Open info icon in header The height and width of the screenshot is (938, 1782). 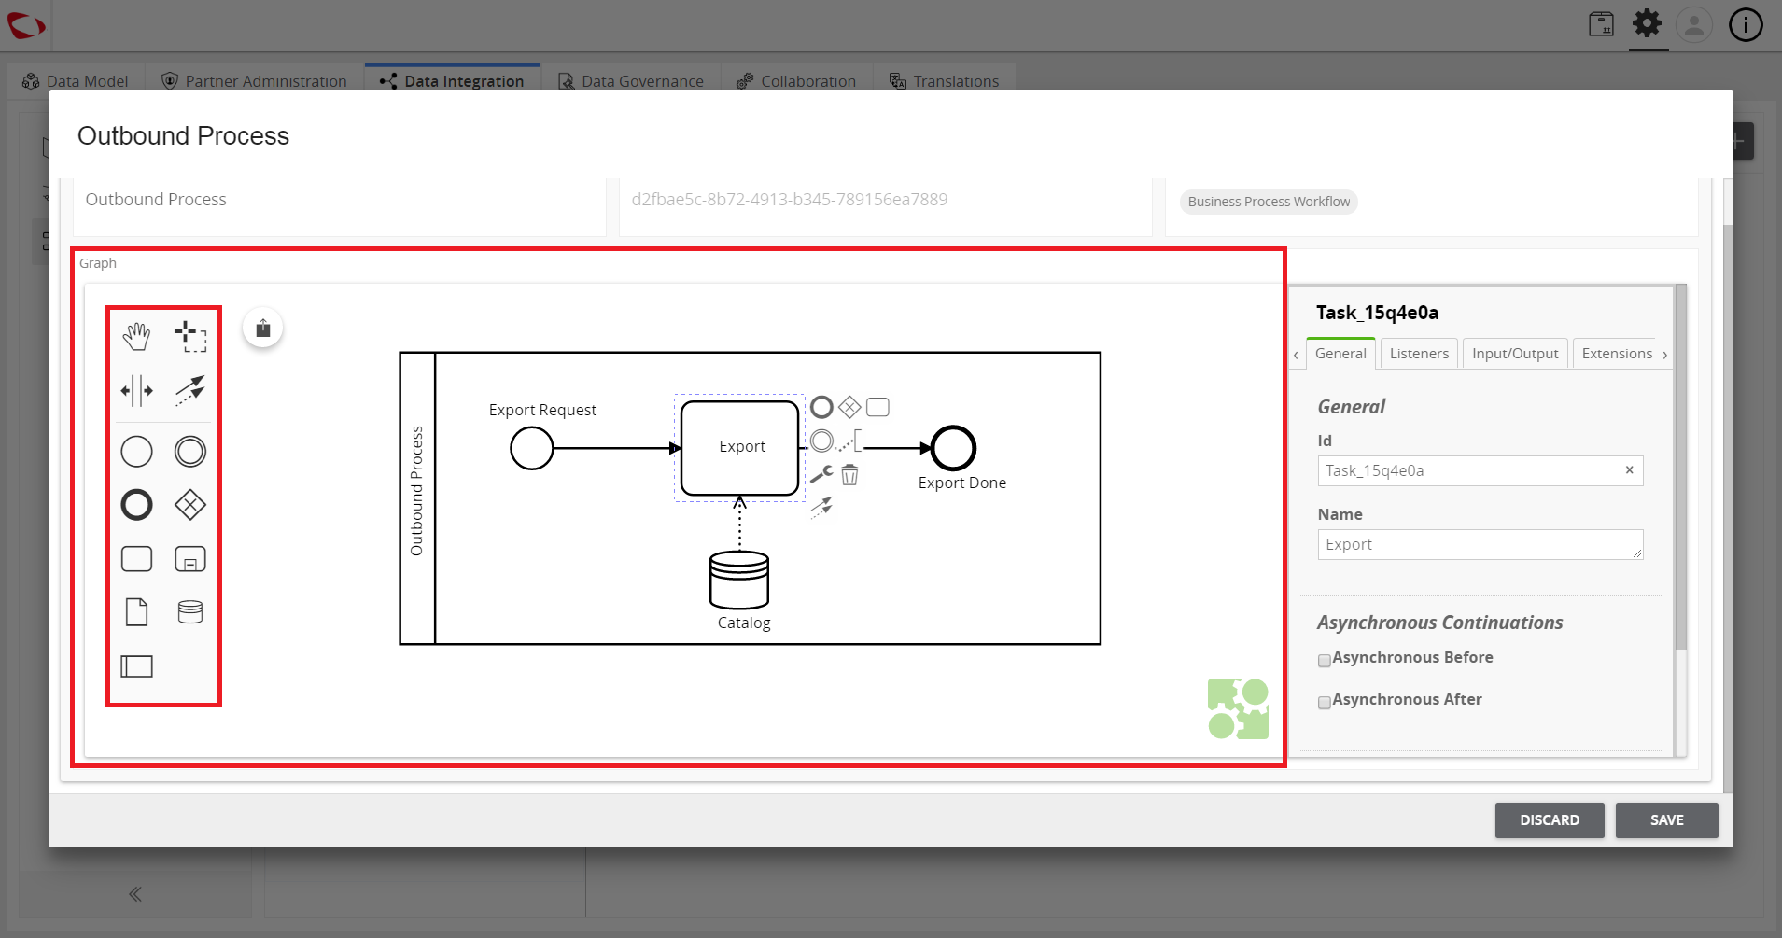[1746, 24]
